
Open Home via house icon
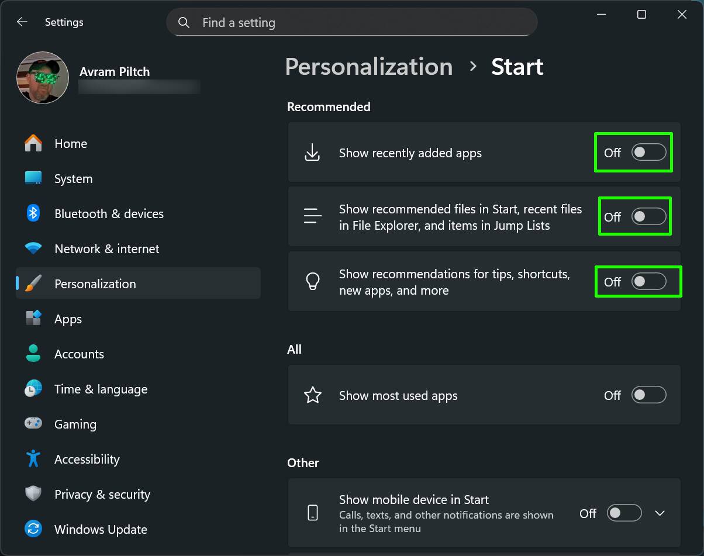pos(33,143)
